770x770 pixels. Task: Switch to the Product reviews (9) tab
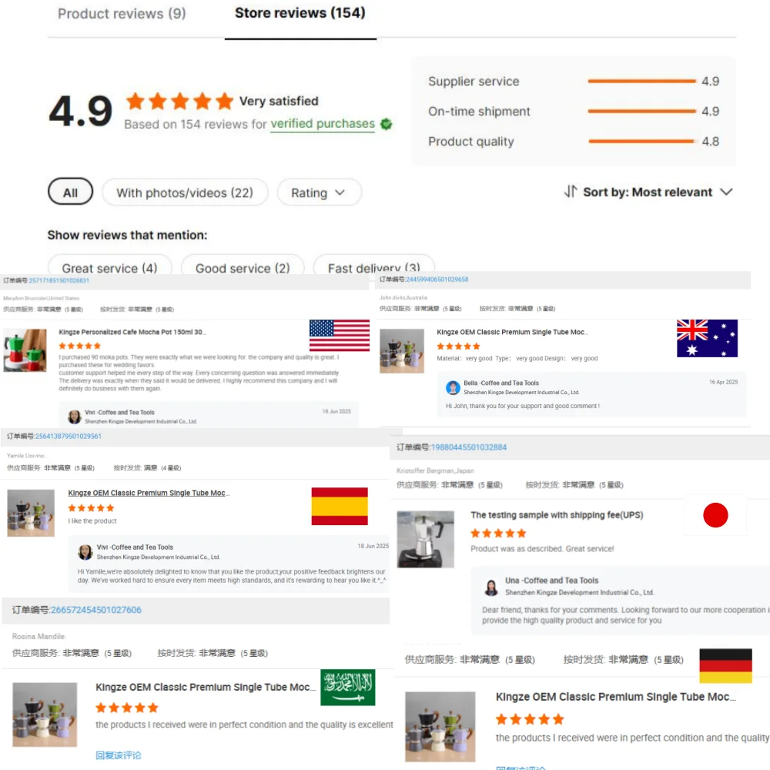tap(122, 14)
